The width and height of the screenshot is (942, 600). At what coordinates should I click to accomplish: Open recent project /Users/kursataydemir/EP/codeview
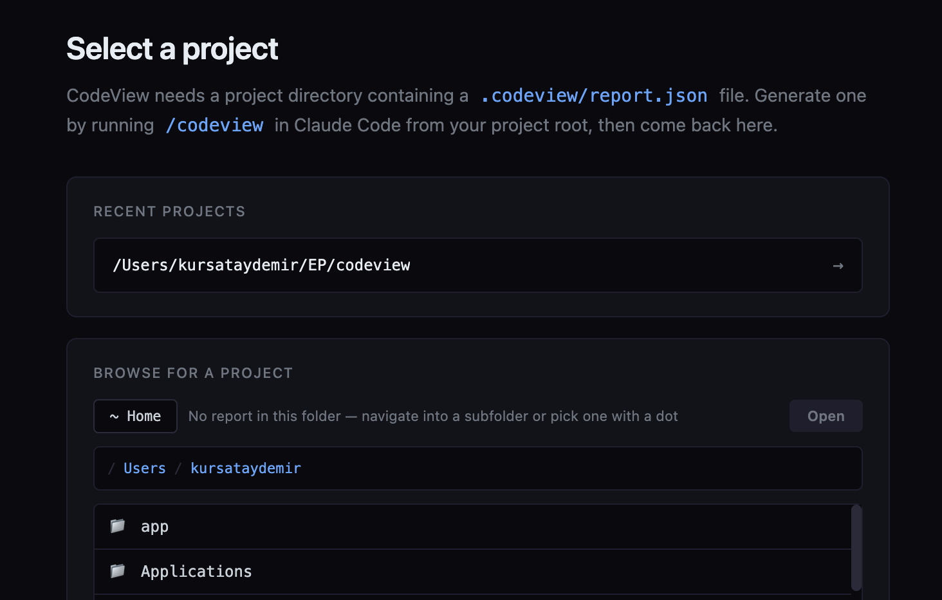click(478, 265)
